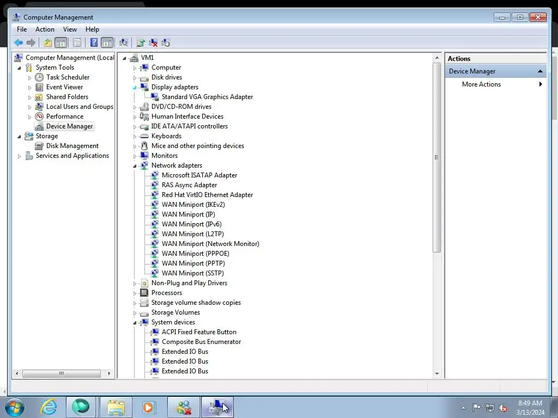The height and width of the screenshot is (418, 558).
Task: Click the console tree horizontal scroll right arrow
Action: point(109,373)
